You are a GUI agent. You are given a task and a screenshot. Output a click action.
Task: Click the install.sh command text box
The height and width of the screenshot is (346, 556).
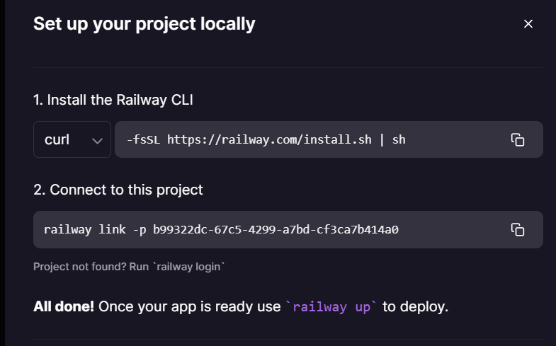312,139
